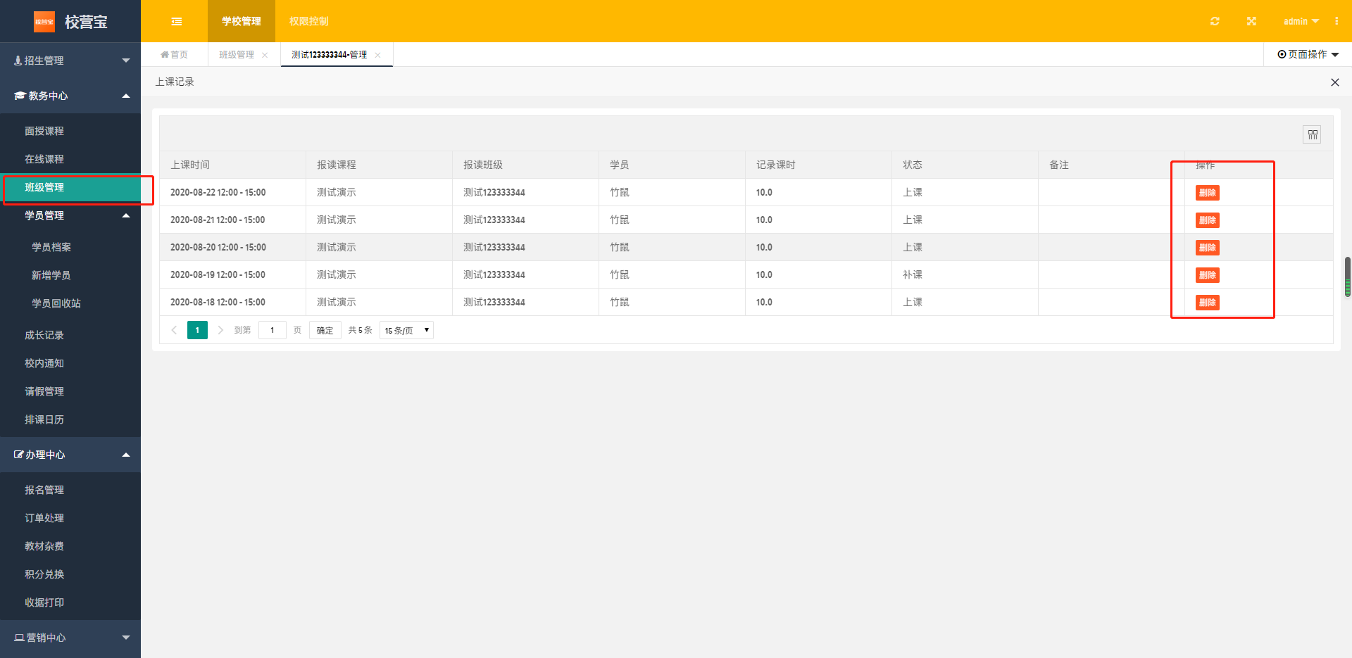Delete the 2020-08-20 record
Screen dimensions: 1352x658
(x=1207, y=248)
